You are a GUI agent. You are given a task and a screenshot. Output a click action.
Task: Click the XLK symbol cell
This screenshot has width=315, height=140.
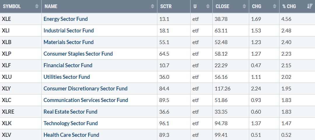6,123
